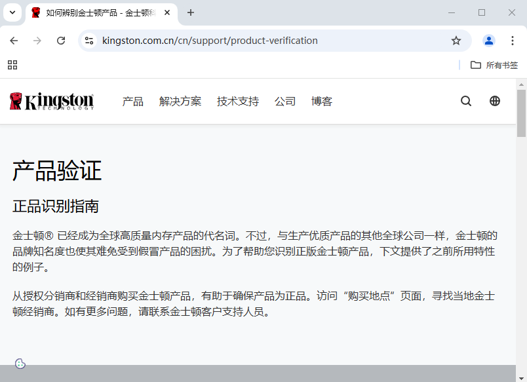Open the 解决方案 navigation menu
The image size is (527, 382).
coord(180,102)
